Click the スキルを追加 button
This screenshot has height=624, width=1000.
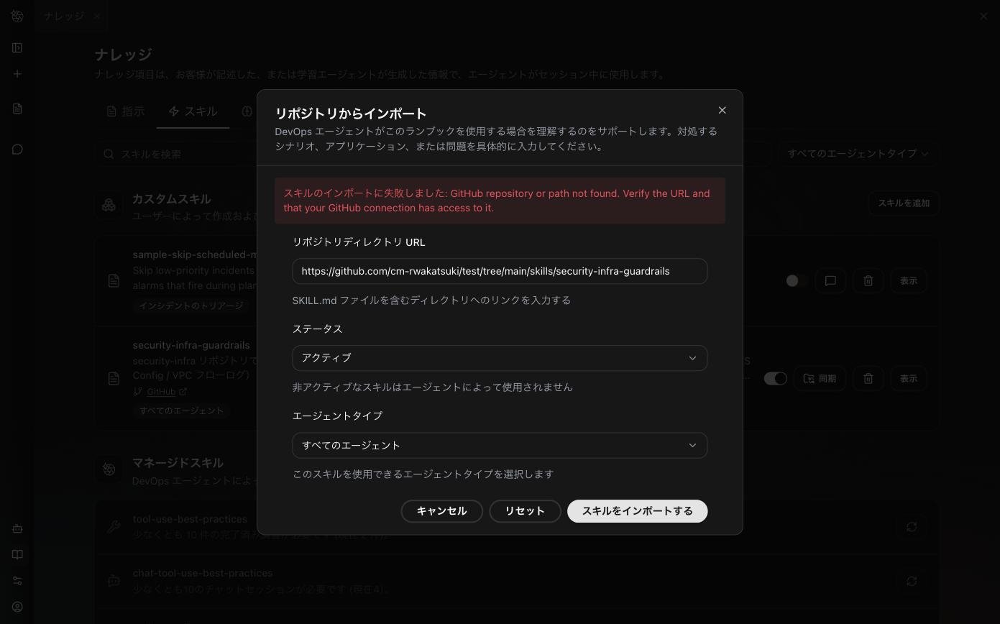point(904,203)
